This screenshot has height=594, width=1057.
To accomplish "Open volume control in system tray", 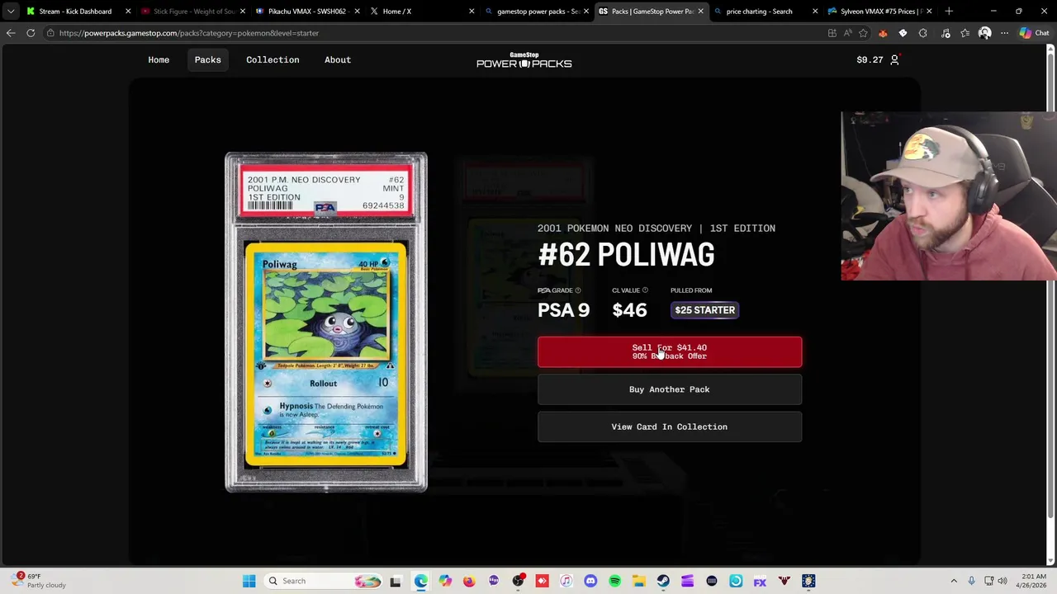I will [x=1002, y=581].
